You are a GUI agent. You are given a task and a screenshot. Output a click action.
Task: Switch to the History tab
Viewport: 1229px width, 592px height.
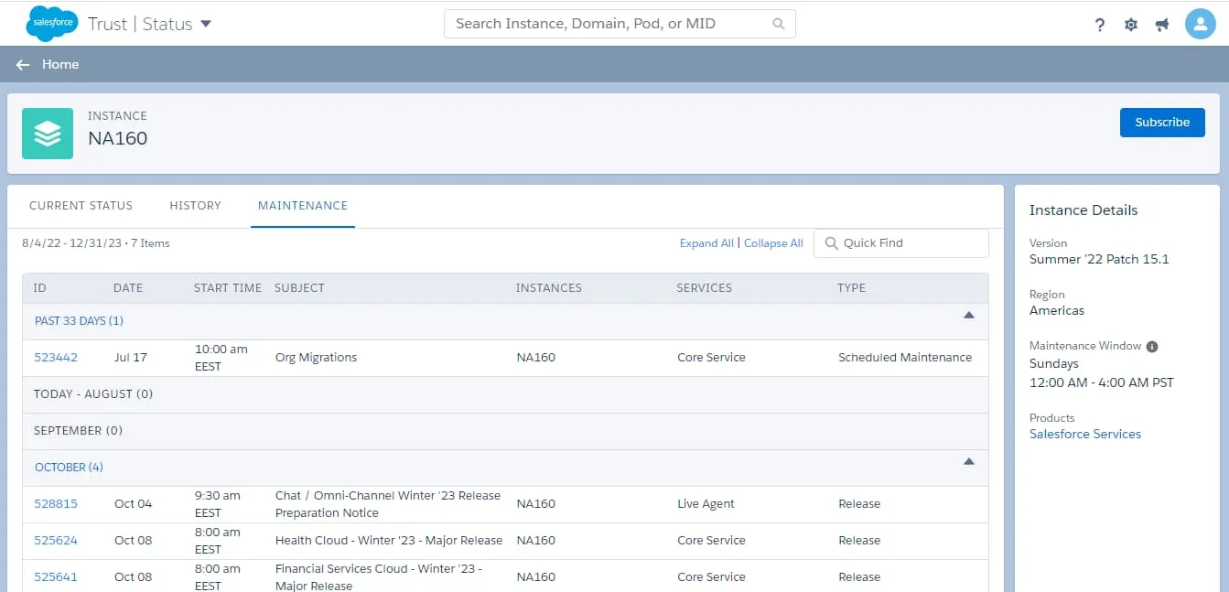click(x=195, y=206)
